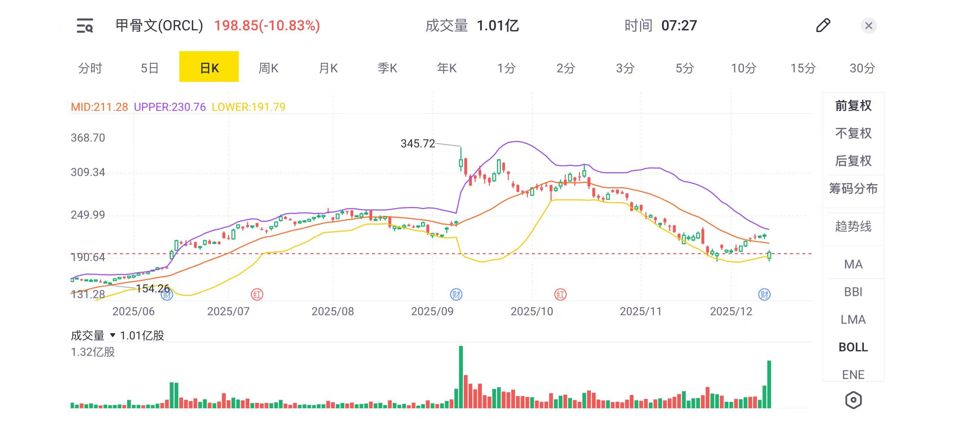Select 不复权 adjustment mode
Screen dimensions: 955x440
coord(853,133)
